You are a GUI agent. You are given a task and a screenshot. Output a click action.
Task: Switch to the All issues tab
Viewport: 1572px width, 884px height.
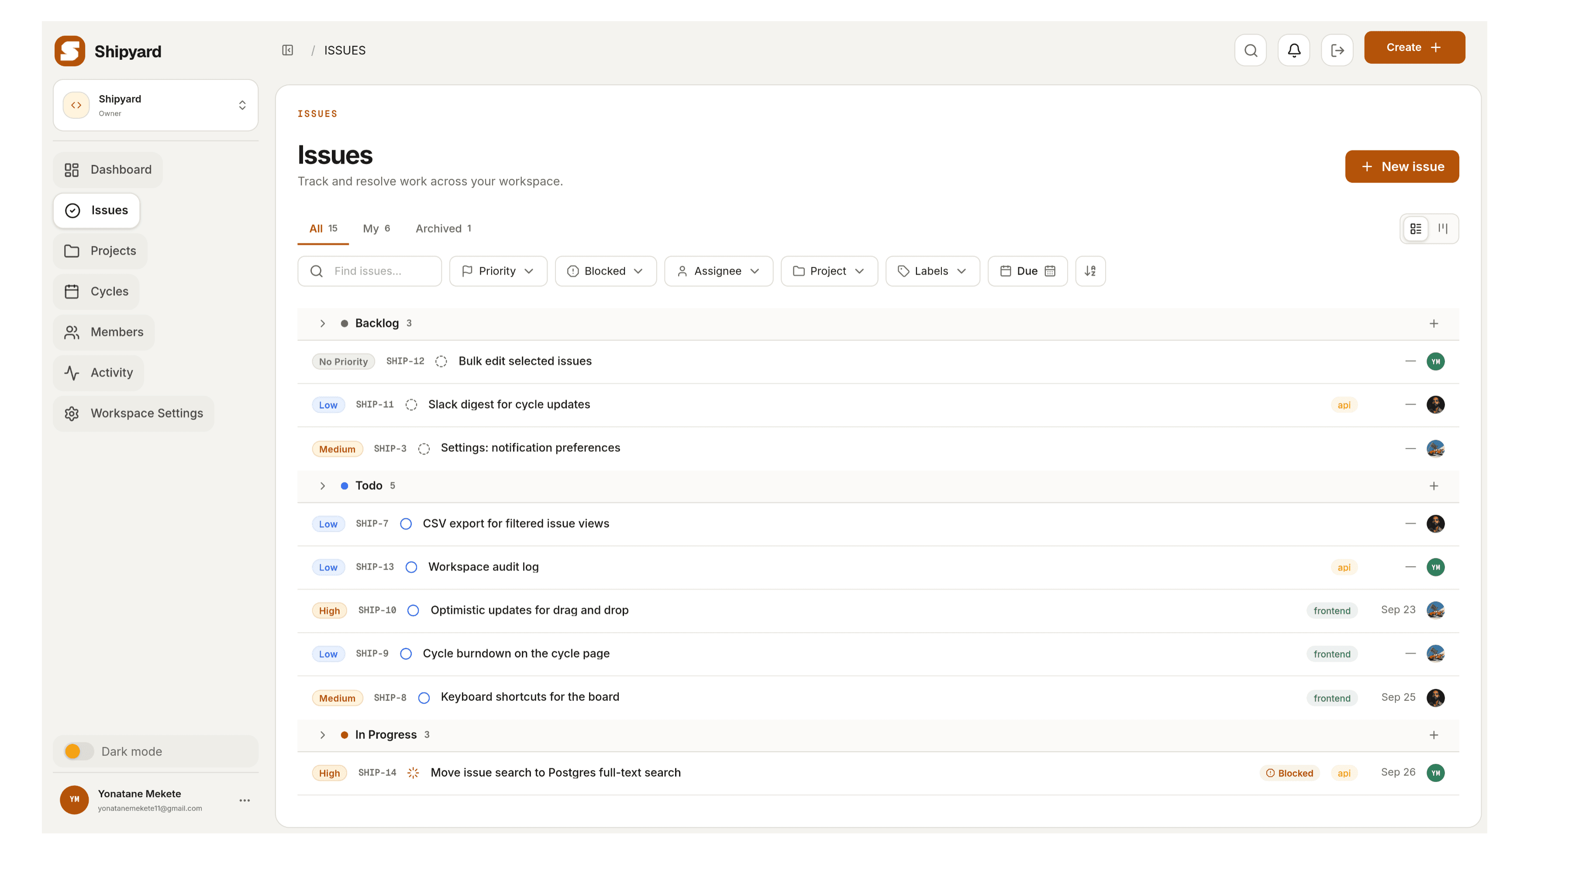(x=323, y=228)
